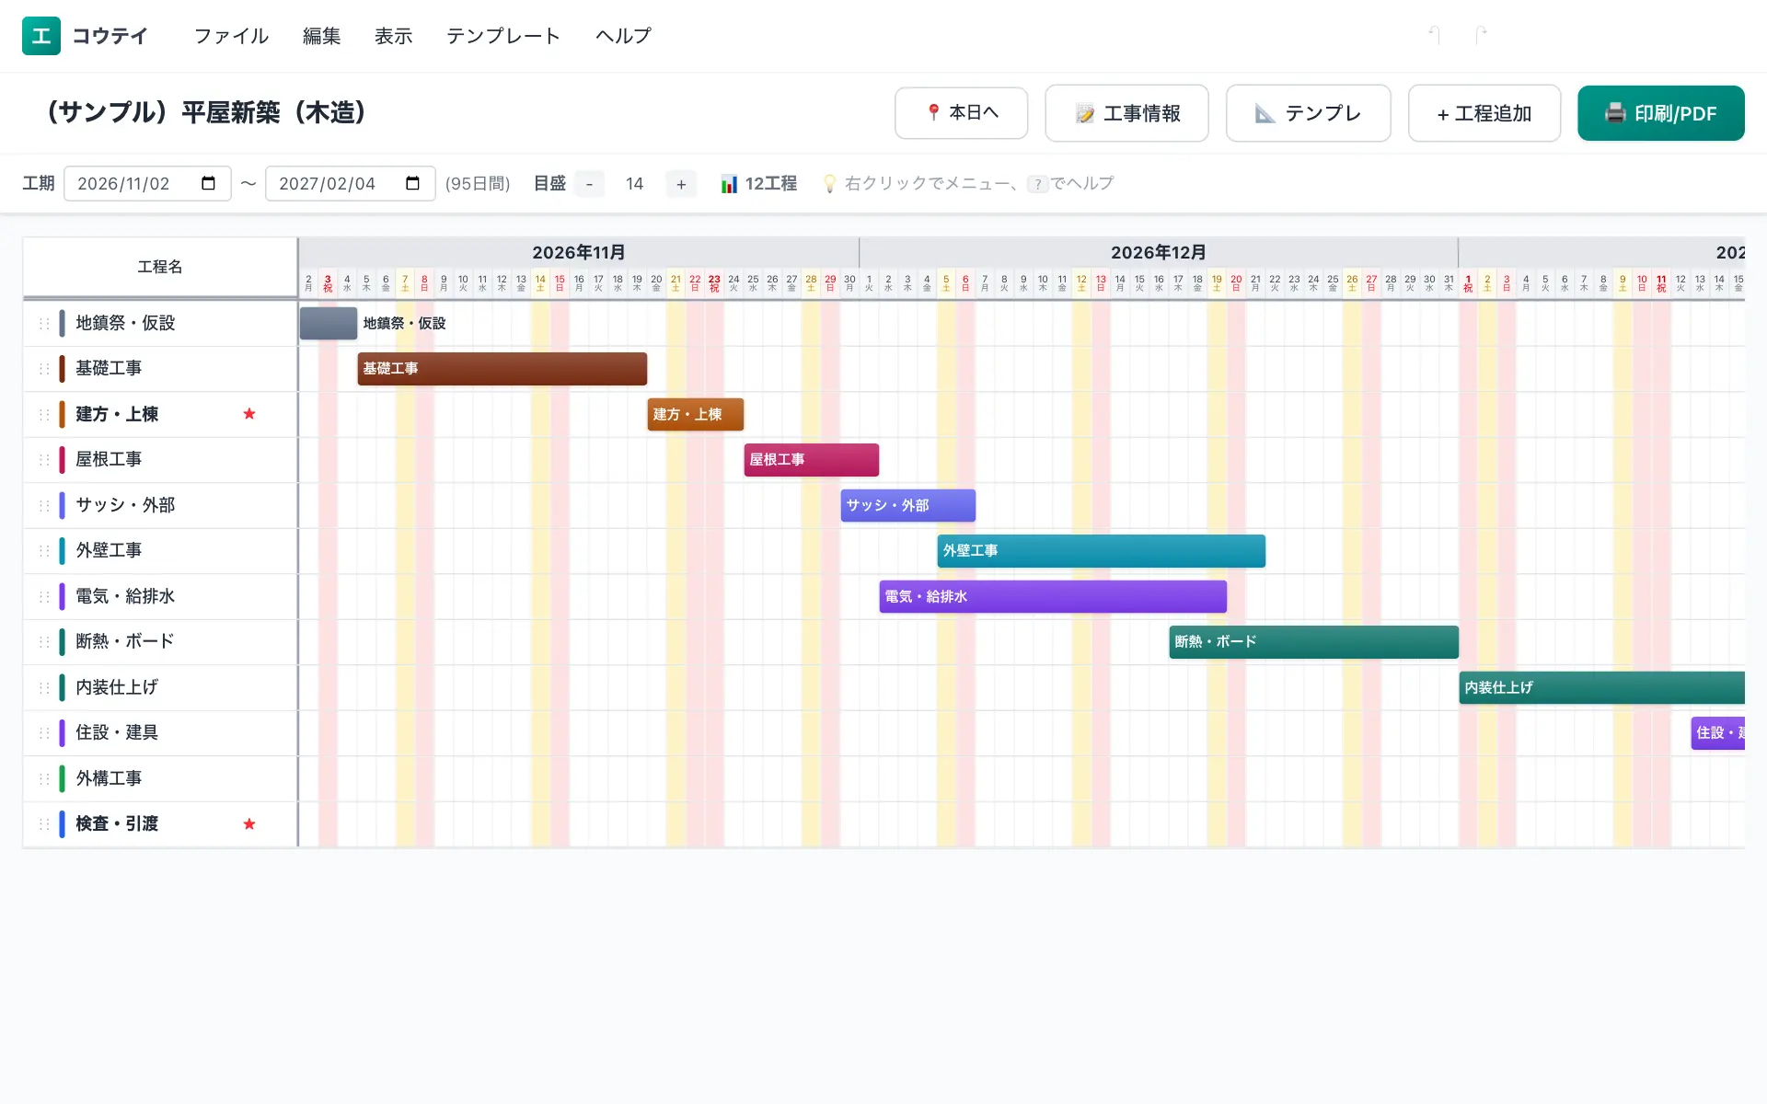Click milestone star on 建方・上棟 row
Screen dimensions: 1767x1104
[248, 414]
